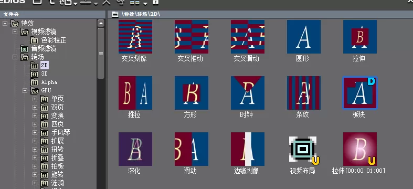Expand the 涟漪 category
413x189 pixels.
pyautogui.click(x=35, y=183)
